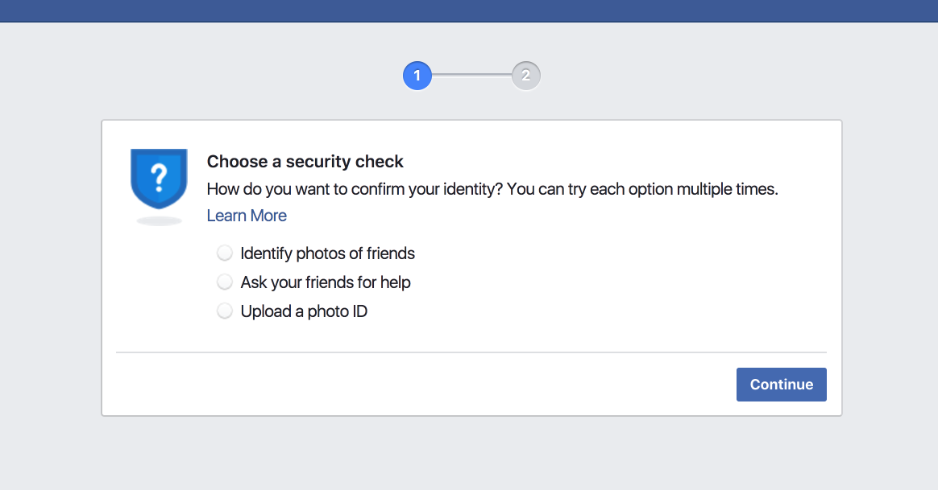Click the blue shield question mark icon

click(159, 179)
